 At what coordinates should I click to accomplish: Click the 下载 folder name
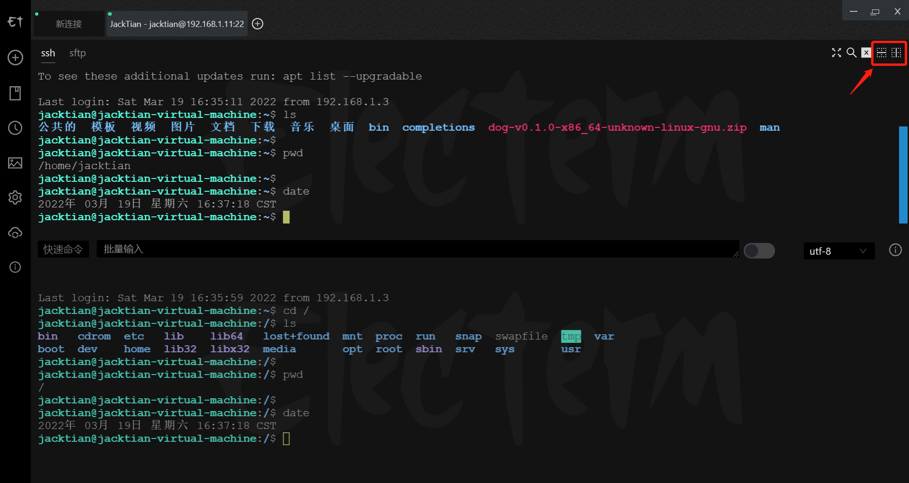pyautogui.click(x=263, y=127)
